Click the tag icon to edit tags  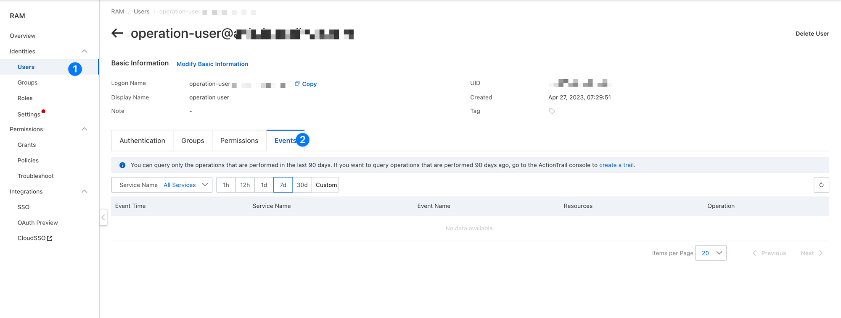[552, 111]
